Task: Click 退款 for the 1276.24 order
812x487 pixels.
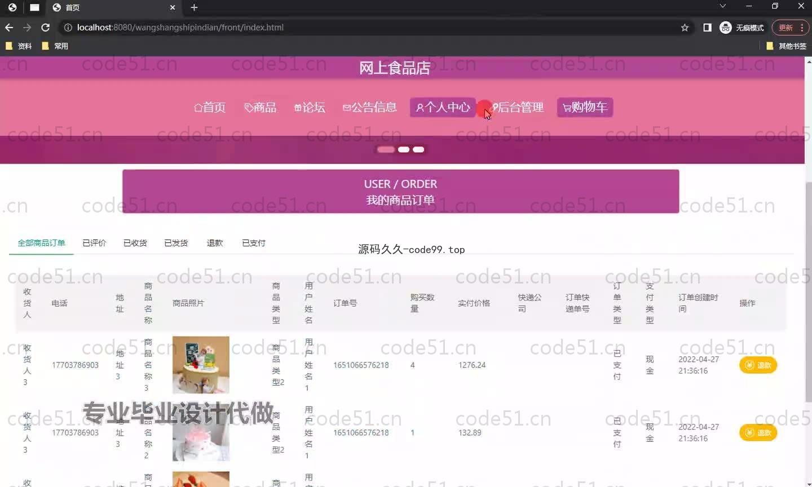Action: point(758,365)
